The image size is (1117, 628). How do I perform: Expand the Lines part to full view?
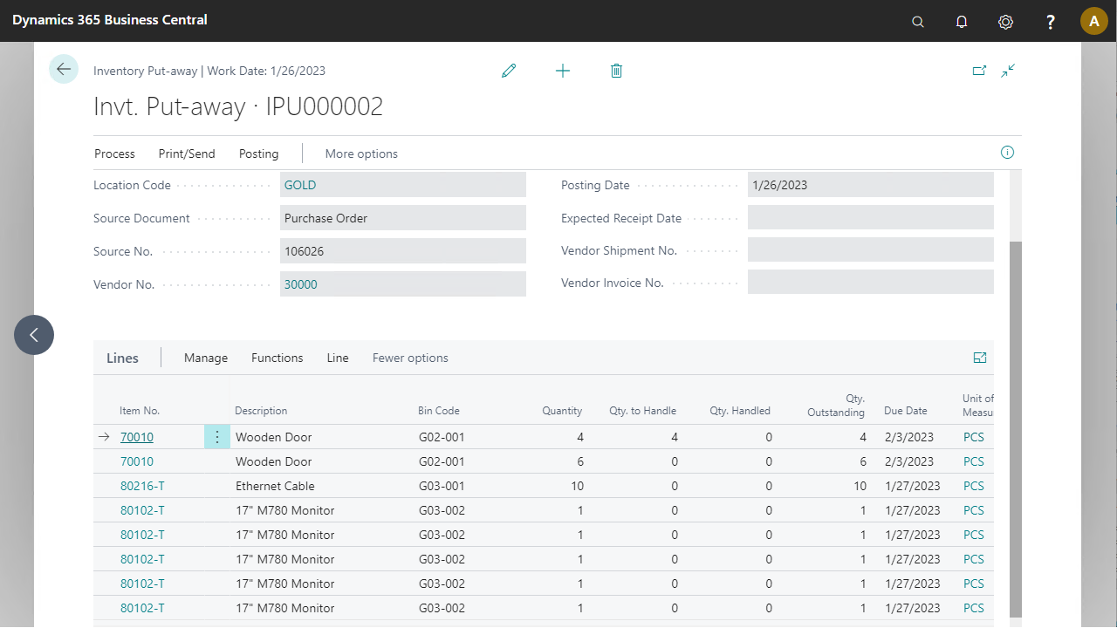click(980, 358)
